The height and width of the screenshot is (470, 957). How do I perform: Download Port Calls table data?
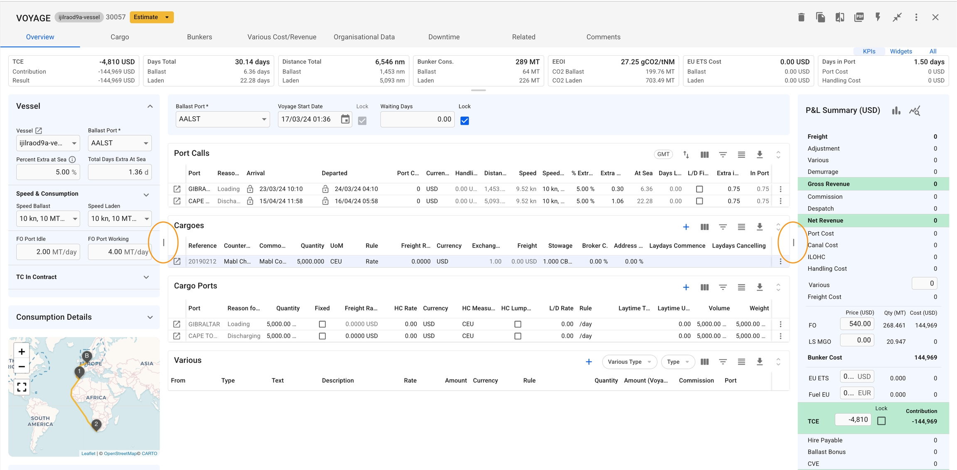click(x=759, y=154)
